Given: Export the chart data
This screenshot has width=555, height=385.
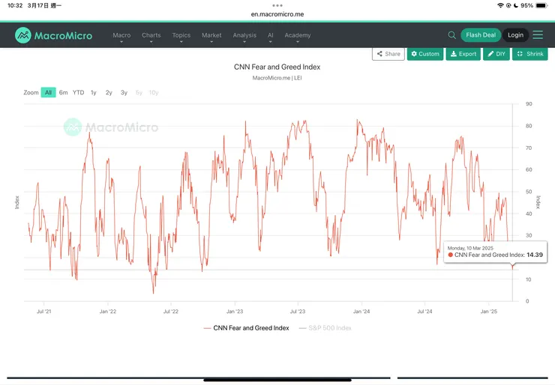Looking at the screenshot, I should pos(463,54).
